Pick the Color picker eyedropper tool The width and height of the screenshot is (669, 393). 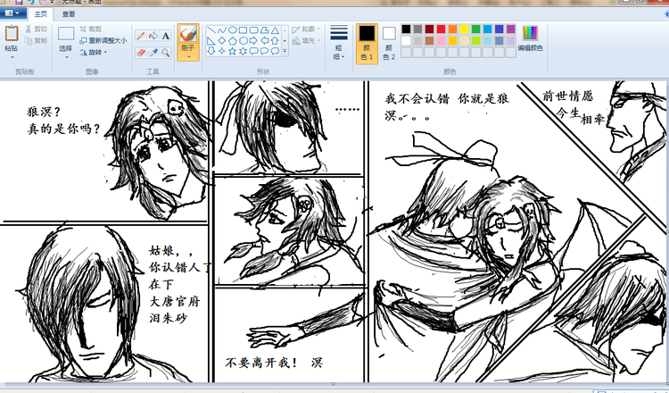point(153,52)
